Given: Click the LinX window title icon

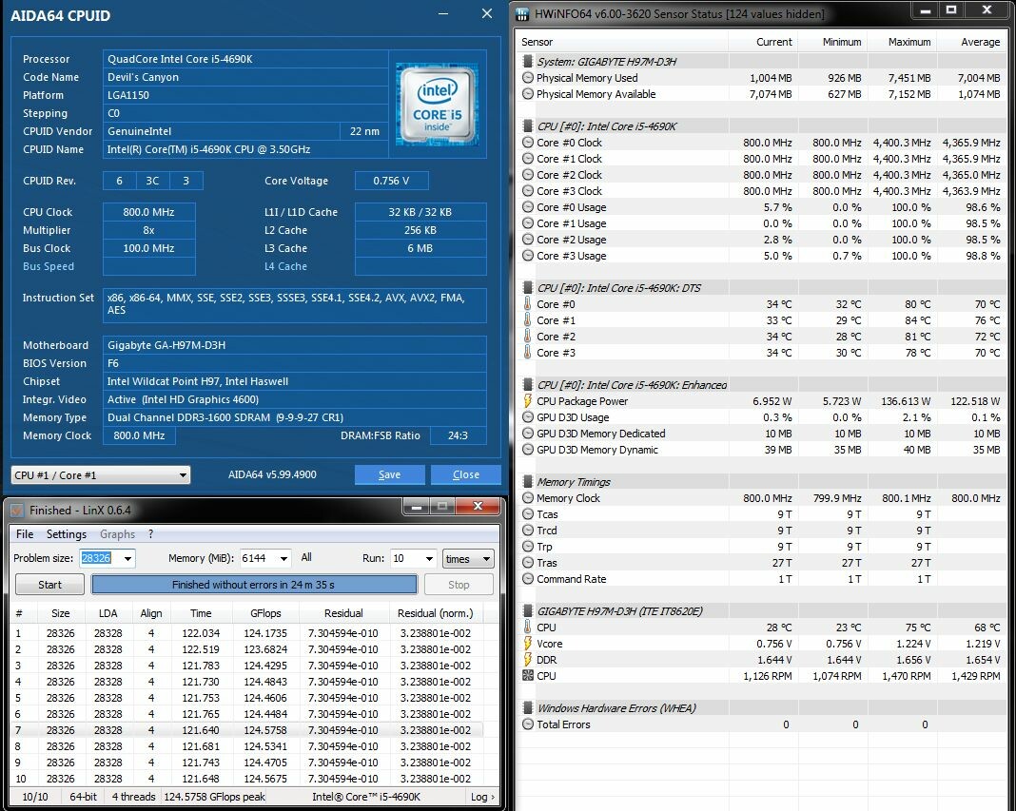Looking at the screenshot, I should (17, 511).
